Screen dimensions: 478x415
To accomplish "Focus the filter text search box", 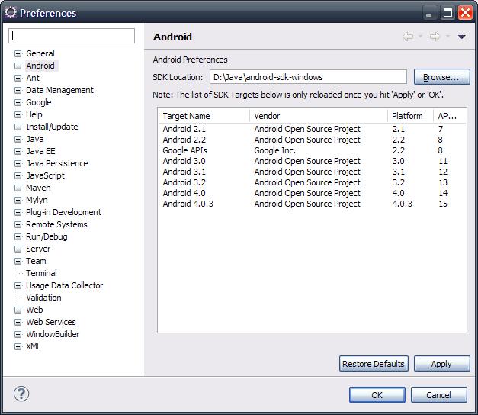I will [x=72, y=36].
